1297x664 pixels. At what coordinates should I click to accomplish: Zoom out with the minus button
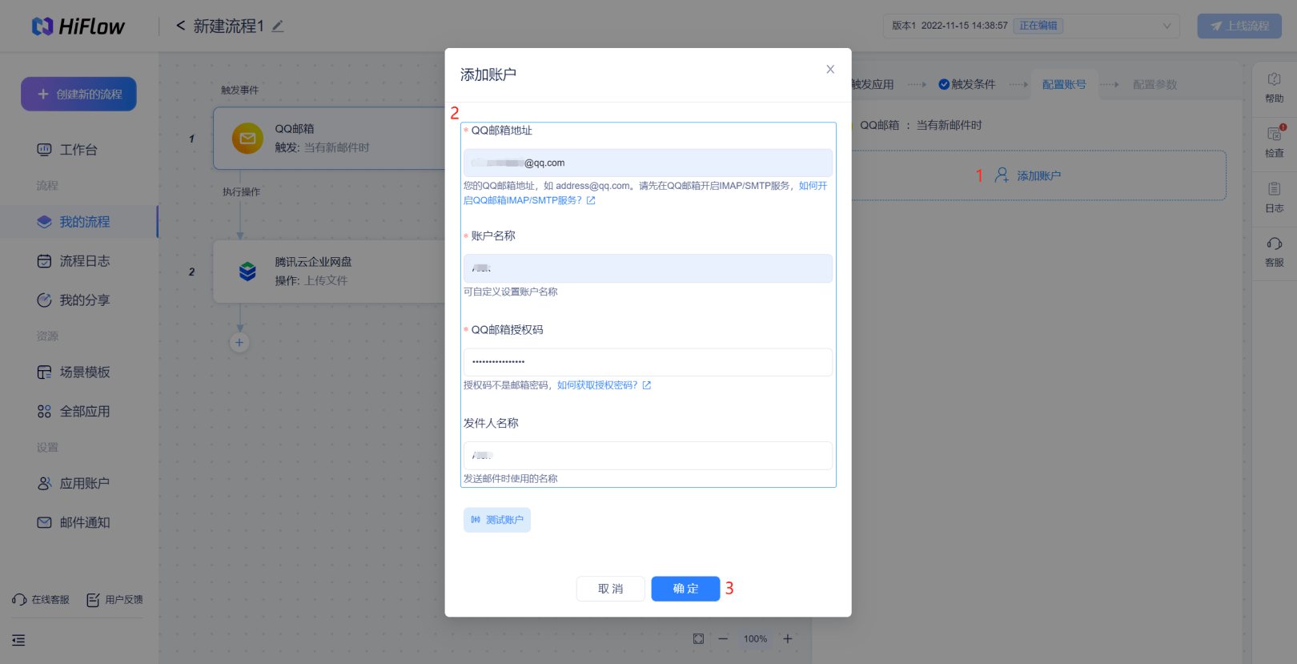tap(723, 638)
